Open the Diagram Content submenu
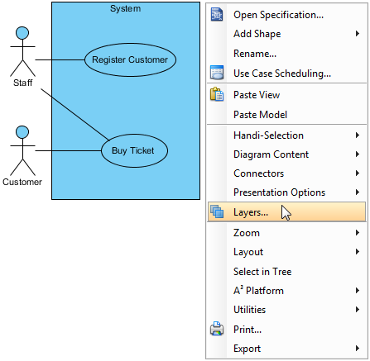The height and width of the screenshot is (361, 370). click(x=286, y=154)
